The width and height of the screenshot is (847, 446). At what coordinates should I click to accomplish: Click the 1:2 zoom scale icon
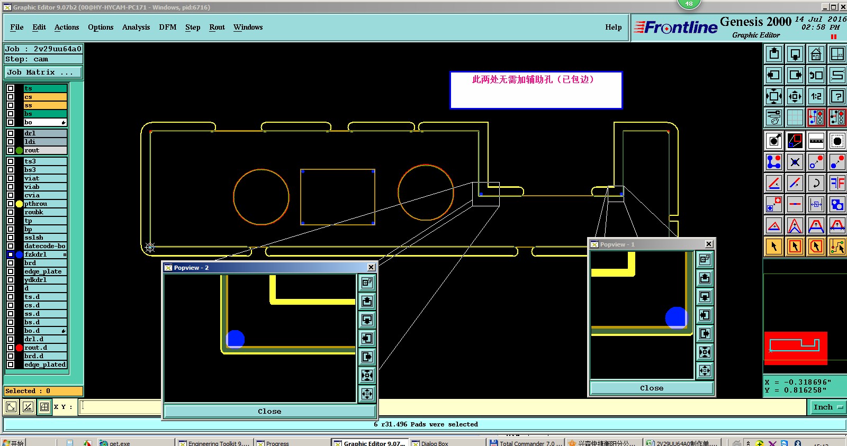pos(816,96)
